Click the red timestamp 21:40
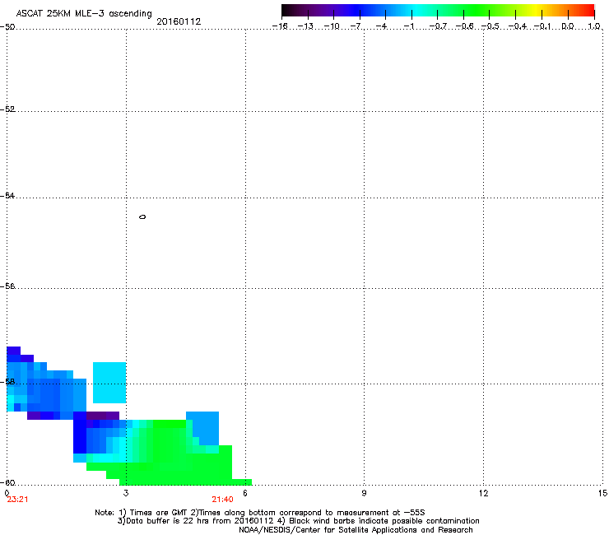 click(x=222, y=500)
